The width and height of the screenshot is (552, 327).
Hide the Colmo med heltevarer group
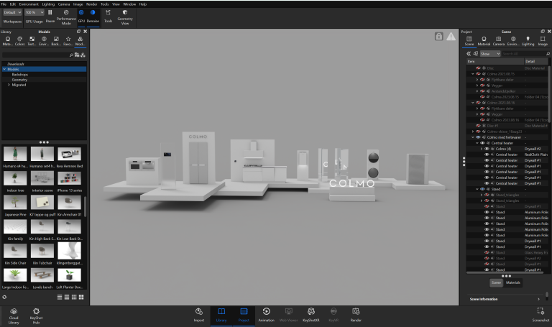pos(479,137)
